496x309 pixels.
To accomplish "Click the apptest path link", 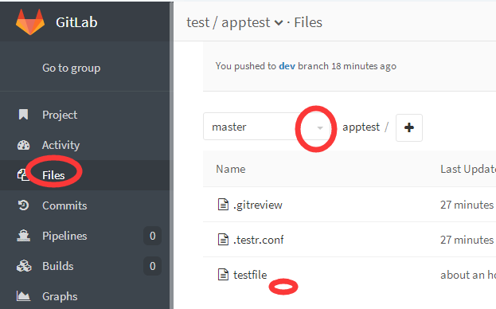I will point(361,127).
